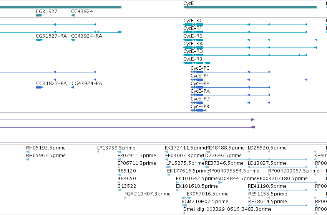The height and width of the screenshot is (215, 327).
Task: Click RP004209067.5prime label
Action: tap(294, 171)
